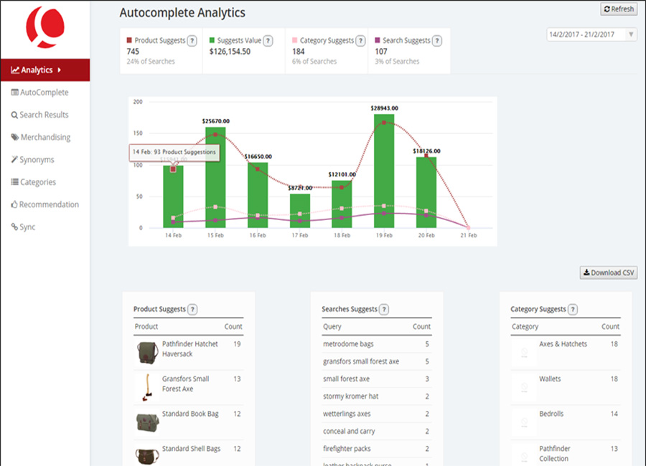Open Merchandising from the sidebar
646x466 pixels.
point(45,137)
